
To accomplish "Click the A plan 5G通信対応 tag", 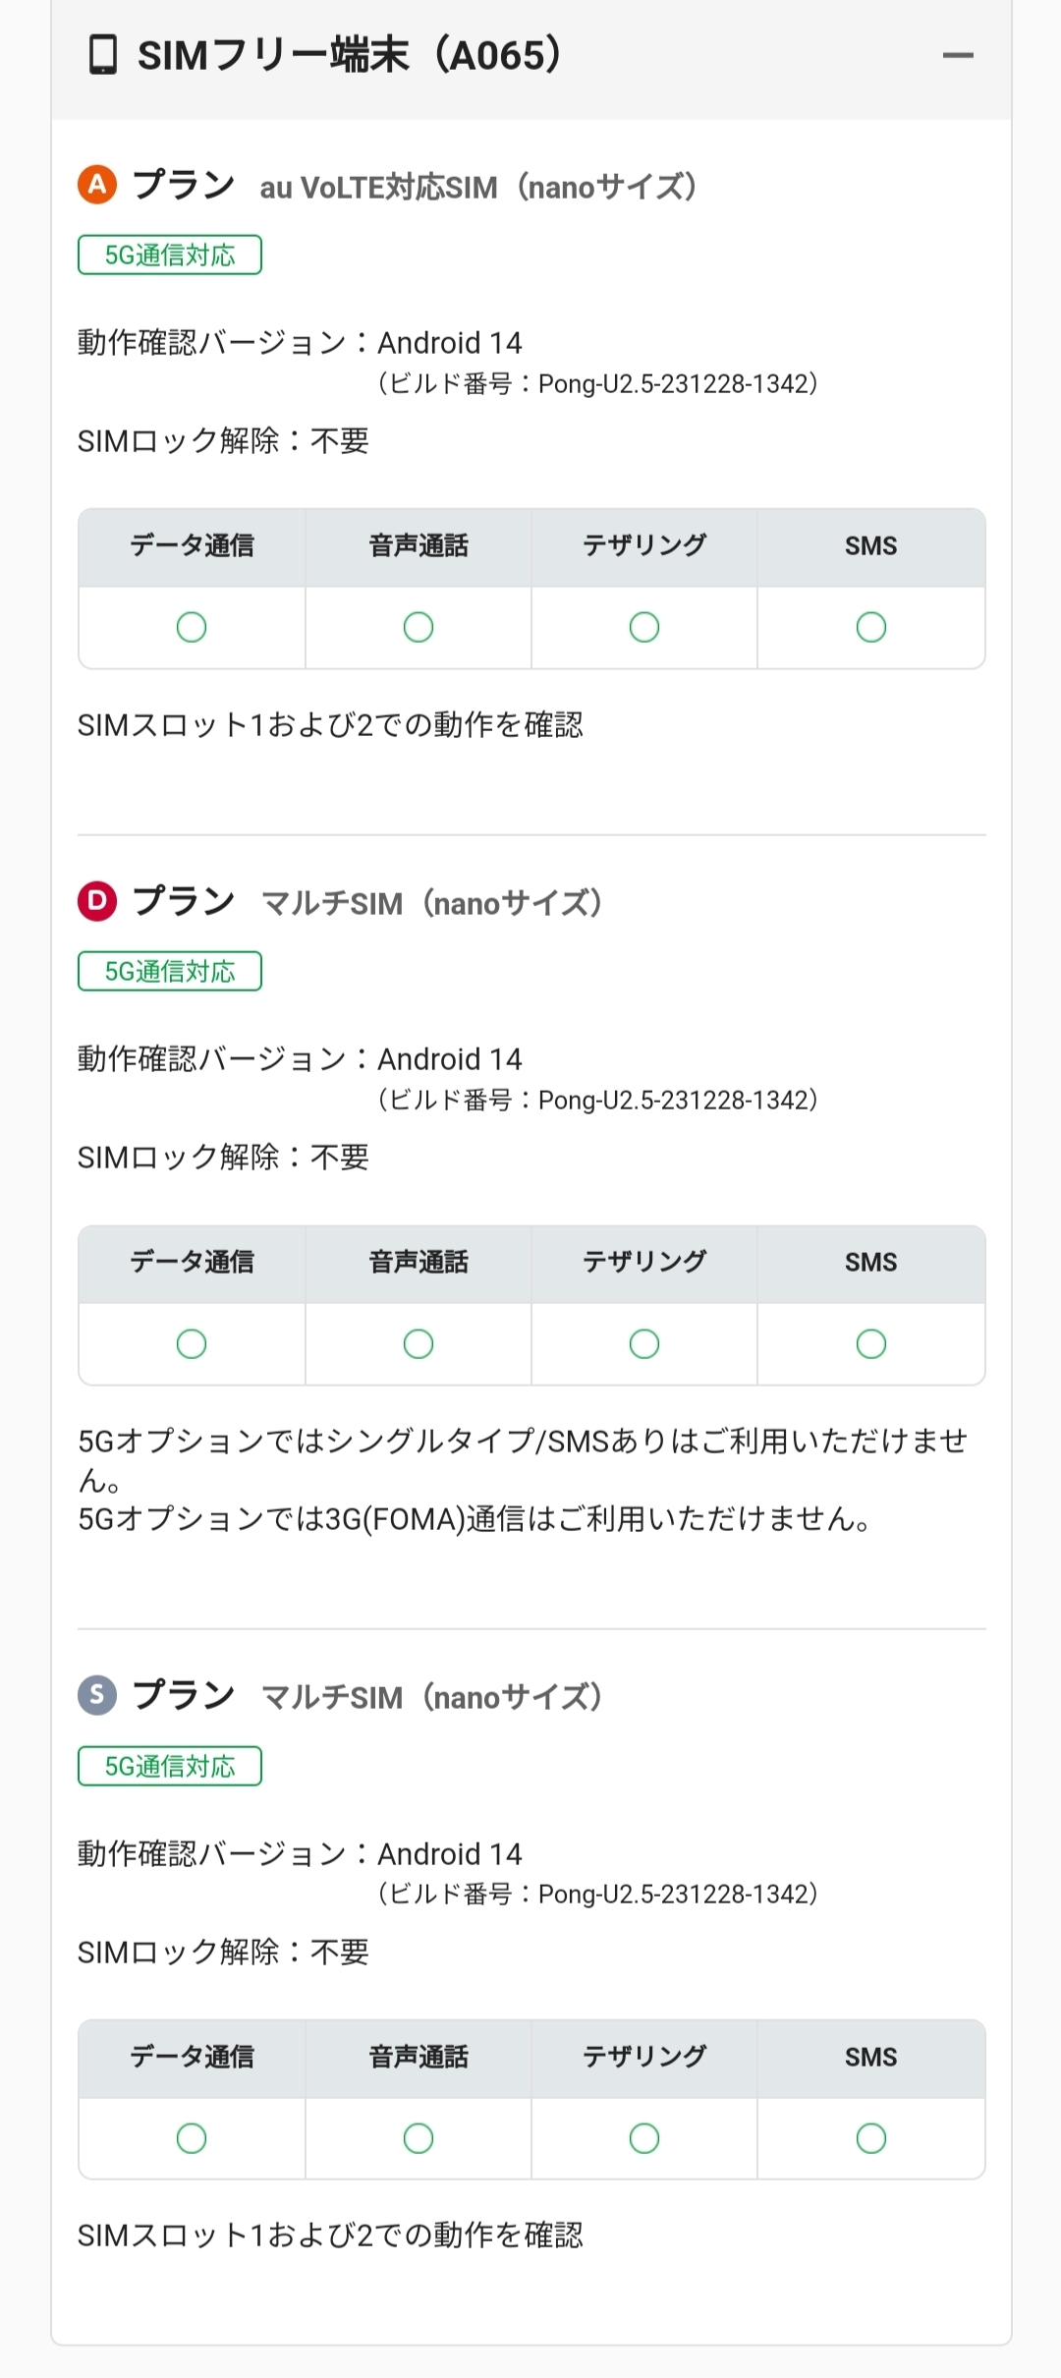I will click(170, 255).
